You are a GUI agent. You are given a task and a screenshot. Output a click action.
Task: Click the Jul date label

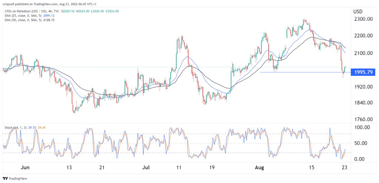tap(146, 167)
